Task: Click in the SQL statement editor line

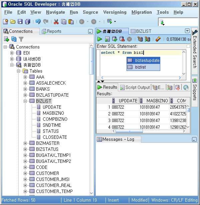Action: (141, 53)
